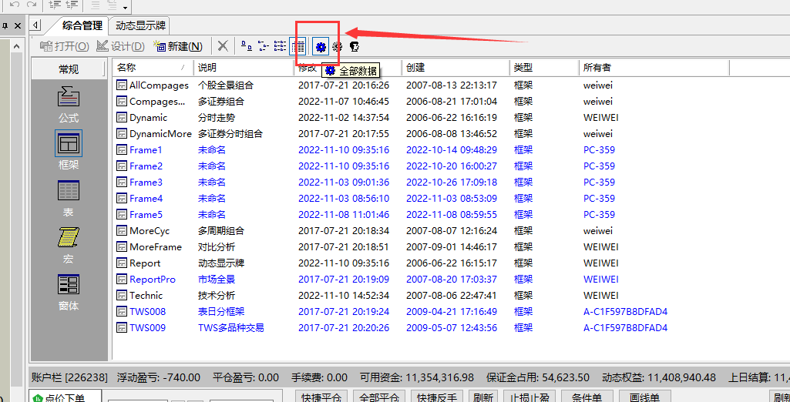Open the 点价下单 tab at the bottom
The width and height of the screenshot is (790, 402).
(x=65, y=397)
